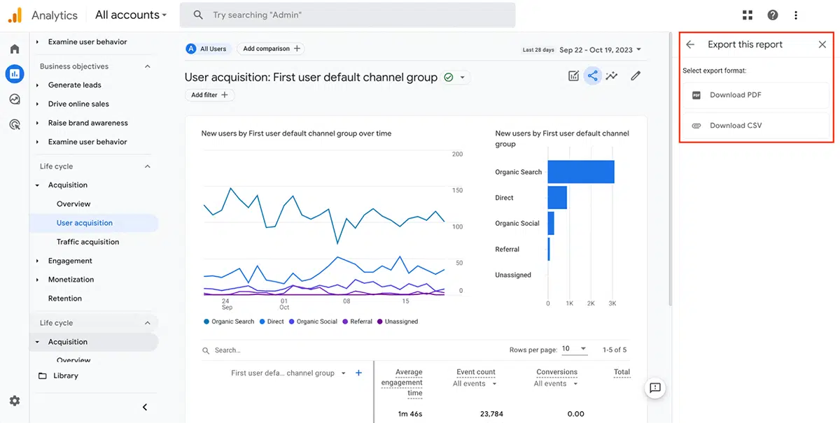Open the Explore icon in left rail
840x423 pixels.
[x=15, y=99]
